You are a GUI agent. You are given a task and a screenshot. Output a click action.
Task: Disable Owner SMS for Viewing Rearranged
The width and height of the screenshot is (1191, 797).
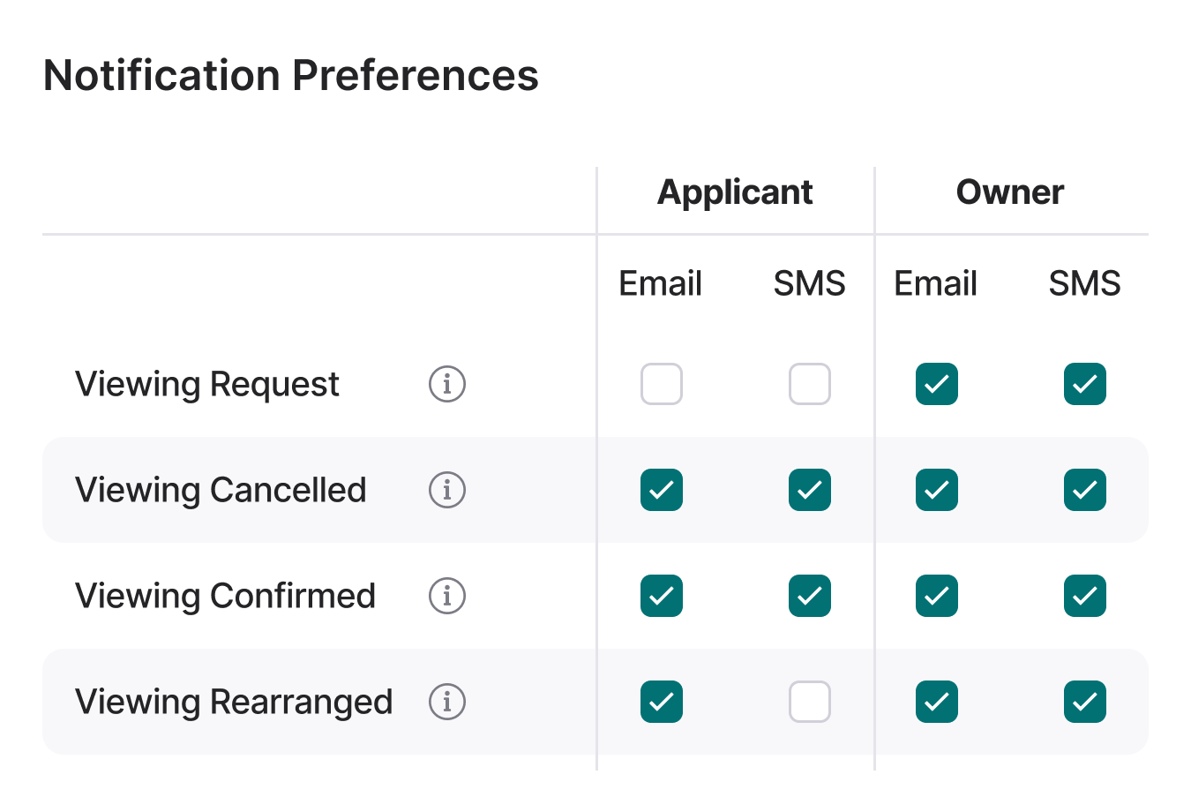pyautogui.click(x=1084, y=702)
